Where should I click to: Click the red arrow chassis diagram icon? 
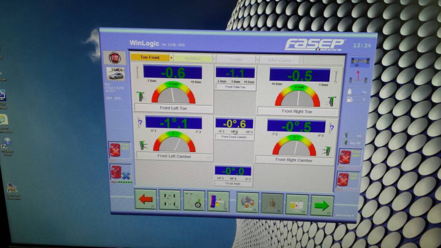tap(358, 77)
